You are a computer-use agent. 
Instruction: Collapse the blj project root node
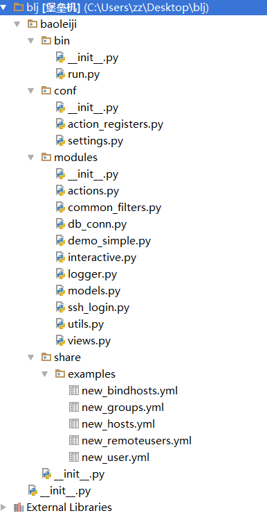click(x=3, y=8)
